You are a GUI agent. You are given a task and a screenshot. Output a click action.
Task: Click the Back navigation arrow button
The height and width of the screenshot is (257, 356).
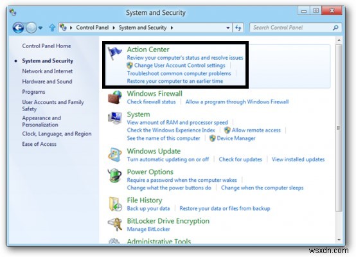(x=18, y=28)
